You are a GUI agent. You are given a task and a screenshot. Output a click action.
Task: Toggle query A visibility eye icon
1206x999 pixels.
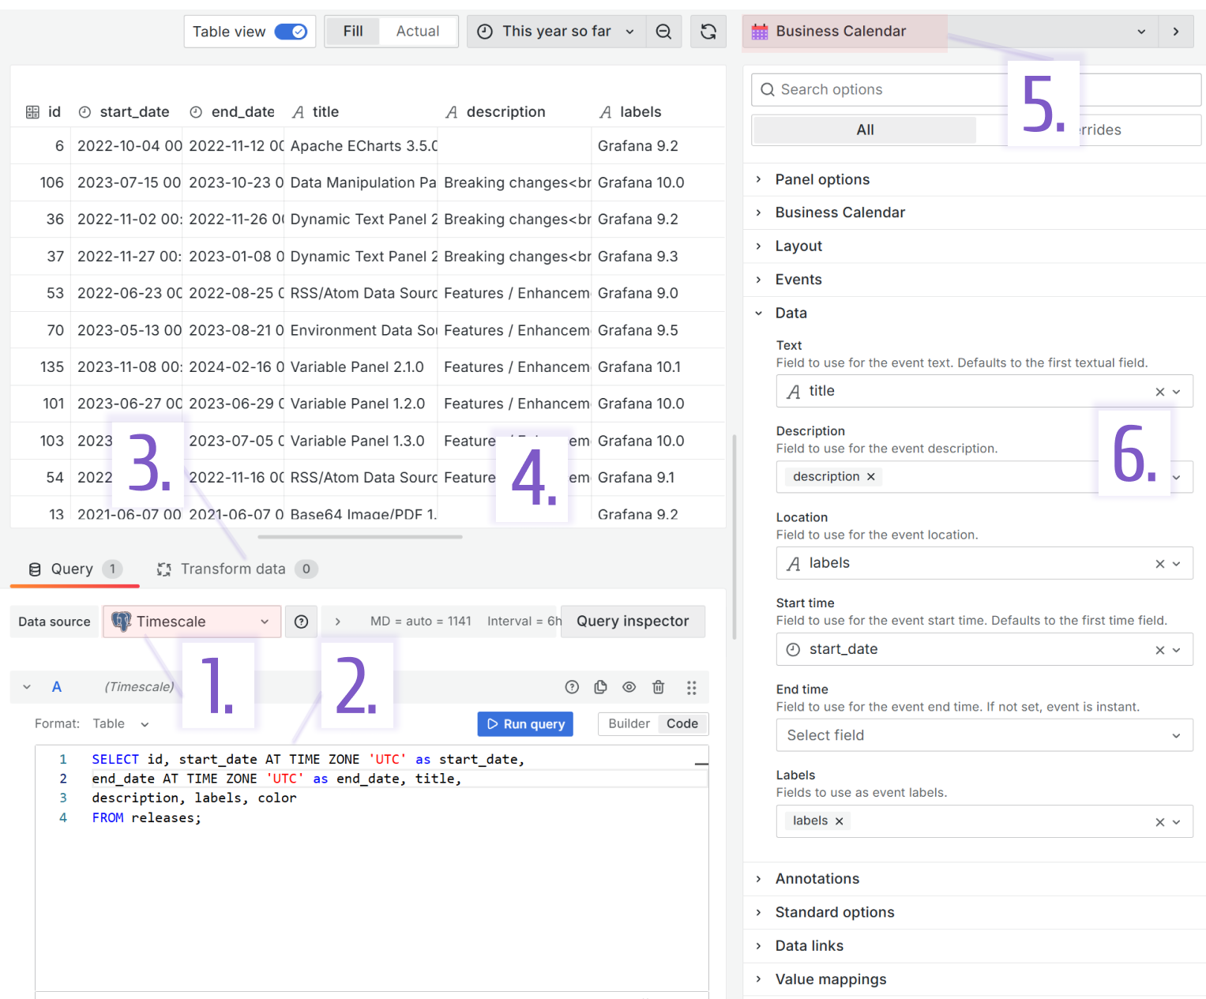(x=629, y=687)
